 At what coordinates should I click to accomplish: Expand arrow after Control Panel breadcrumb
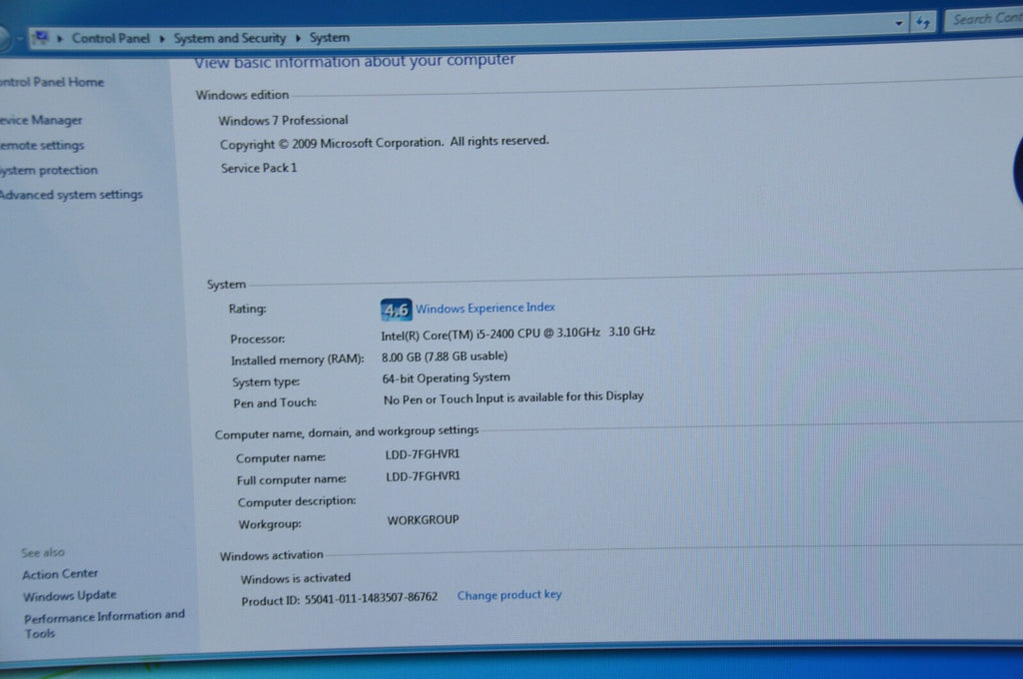click(162, 39)
